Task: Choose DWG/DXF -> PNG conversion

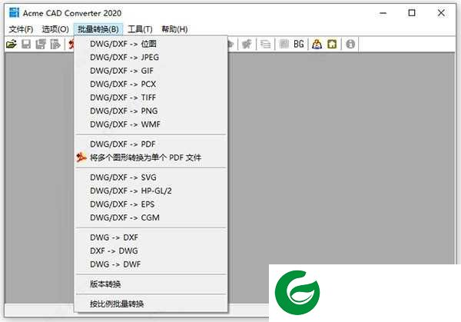Action: tap(151, 111)
